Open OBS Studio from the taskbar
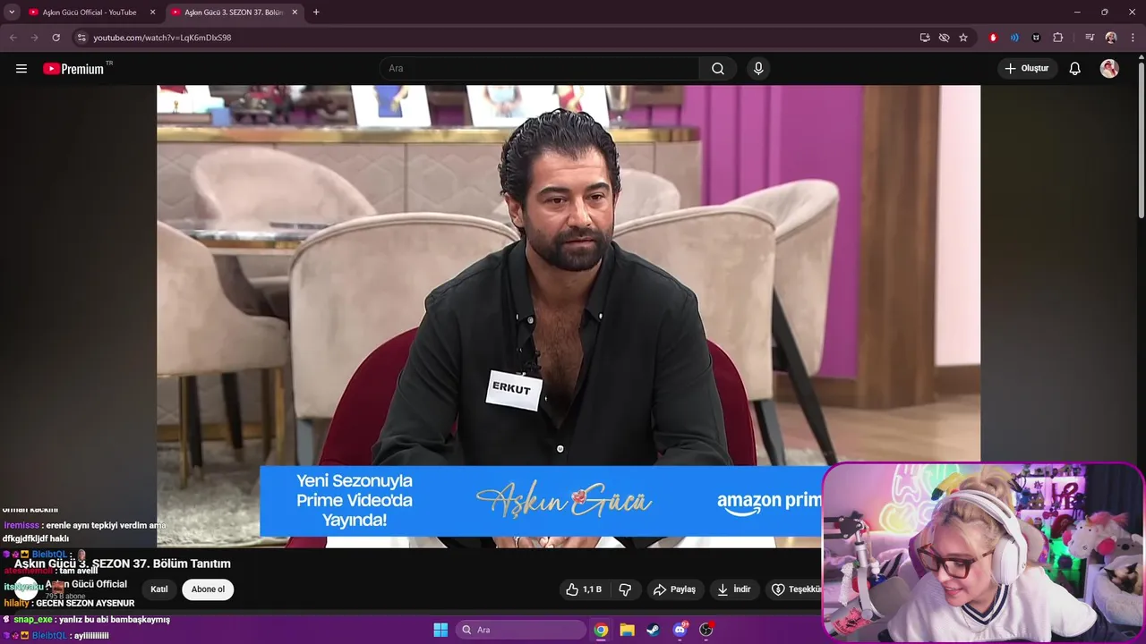This screenshot has height=644, width=1146. pyautogui.click(x=706, y=630)
